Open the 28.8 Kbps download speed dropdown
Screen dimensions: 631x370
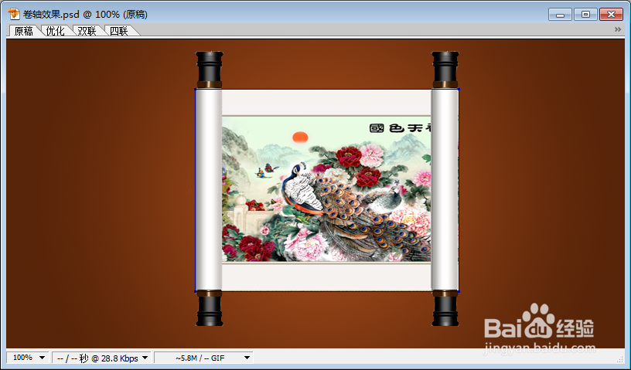101,358
